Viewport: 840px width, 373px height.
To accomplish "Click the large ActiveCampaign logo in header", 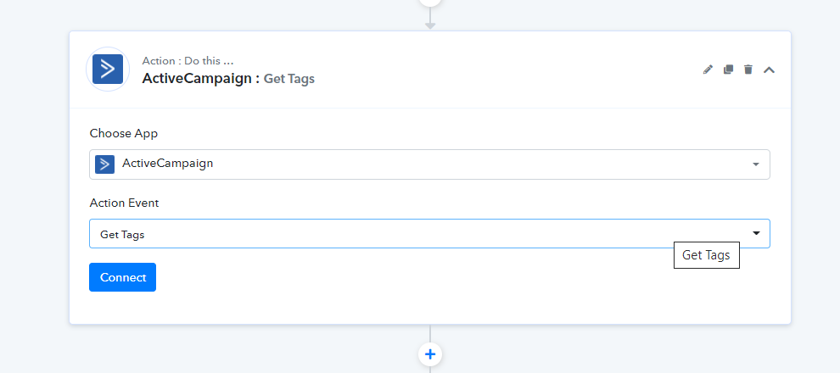I will click(x=108, y=69).
